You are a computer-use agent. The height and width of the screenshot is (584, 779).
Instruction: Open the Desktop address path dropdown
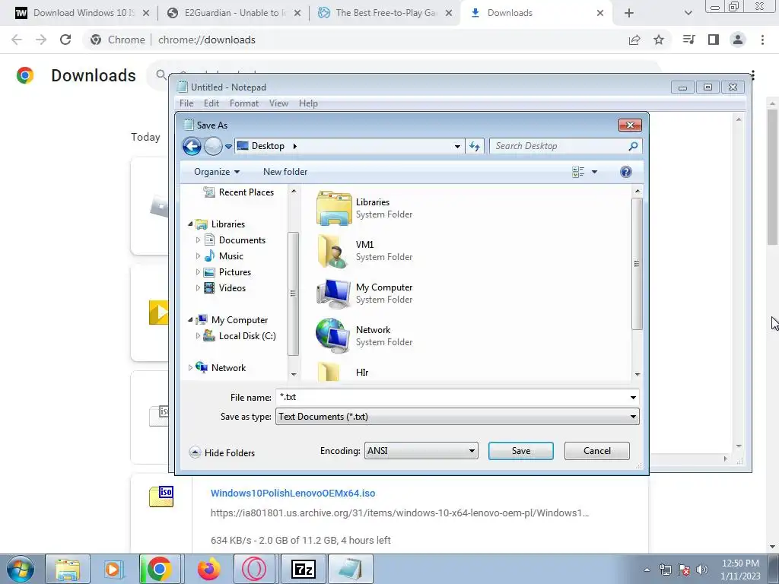pos(457,146)
